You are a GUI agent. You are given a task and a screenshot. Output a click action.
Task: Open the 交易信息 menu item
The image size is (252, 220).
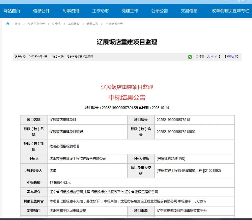[x=189, y=11]
